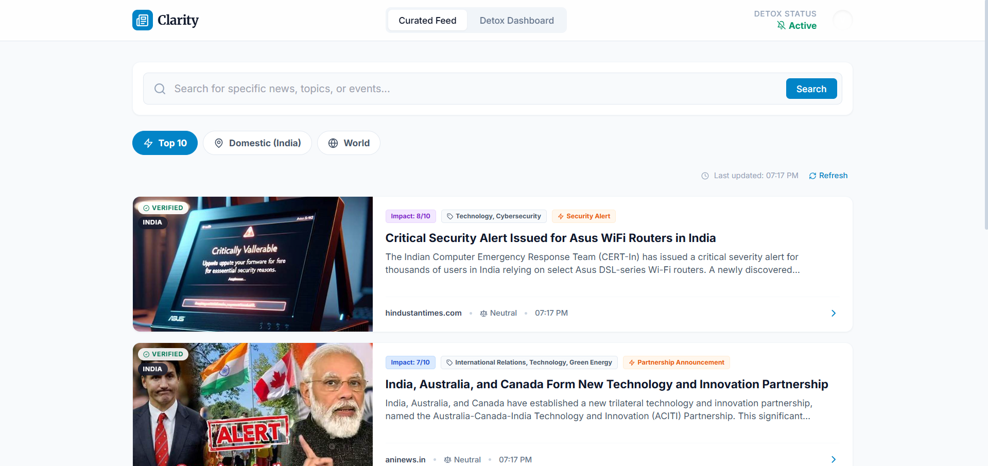Expand the ACITI partnership article chevron
988x466 pixels.
click(834, 459)
